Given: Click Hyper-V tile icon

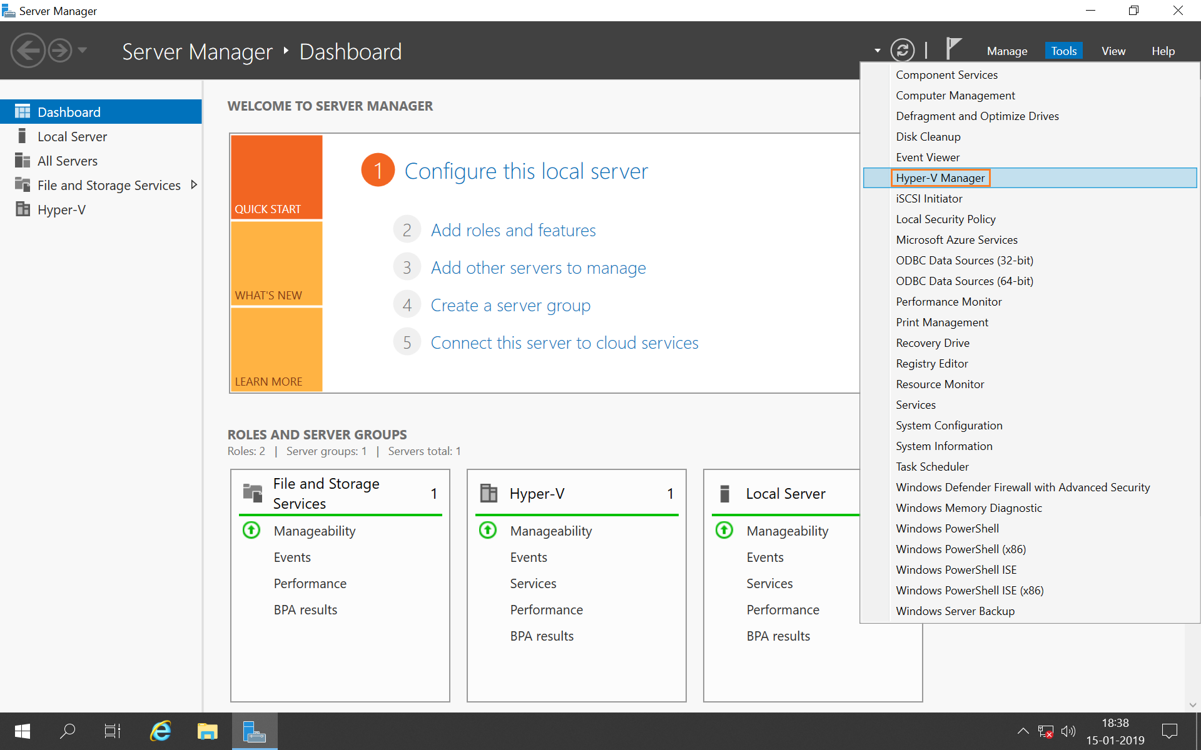Looking at the screenshot, I should point(489,493).
